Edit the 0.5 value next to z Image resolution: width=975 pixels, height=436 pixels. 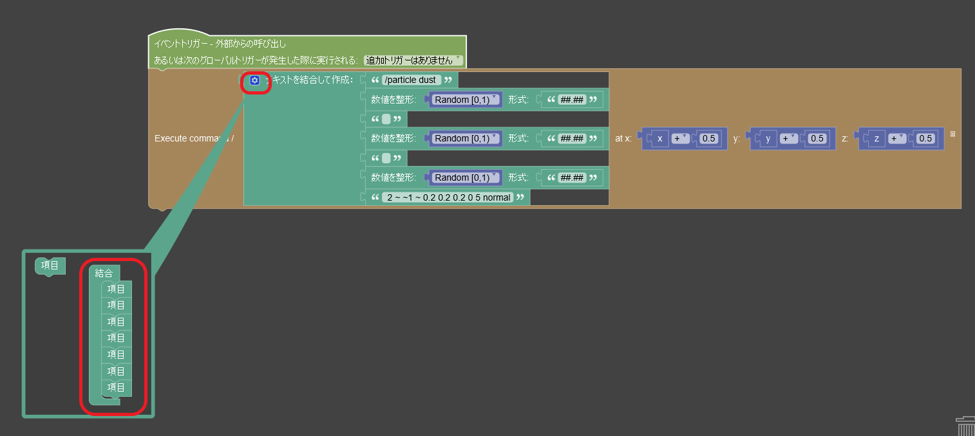925,138
